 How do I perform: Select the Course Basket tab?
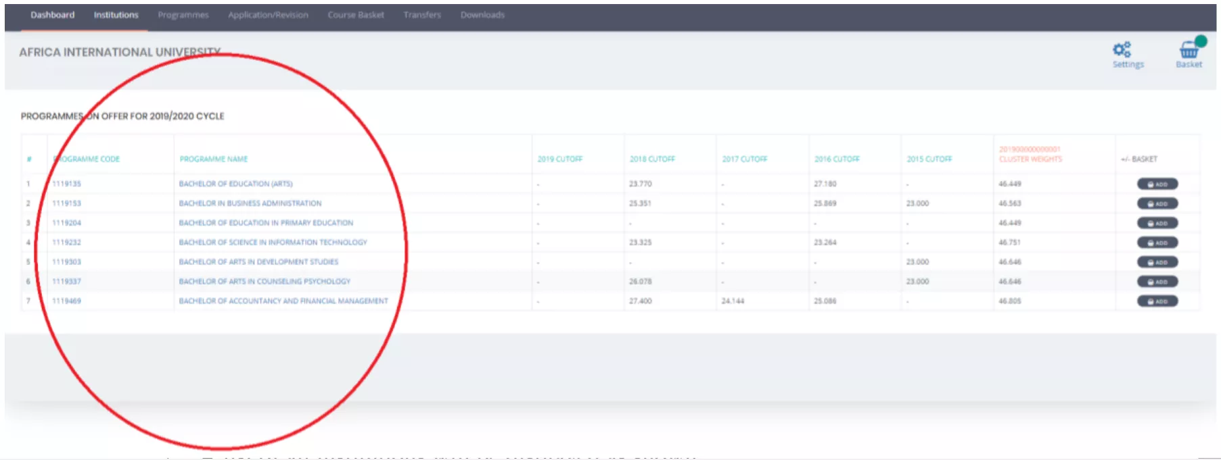356,15
